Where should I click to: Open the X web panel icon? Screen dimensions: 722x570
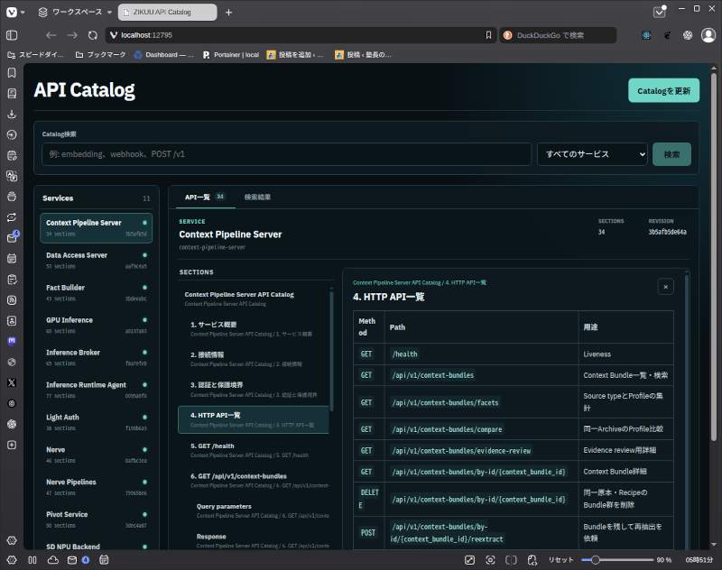[12, 382]
